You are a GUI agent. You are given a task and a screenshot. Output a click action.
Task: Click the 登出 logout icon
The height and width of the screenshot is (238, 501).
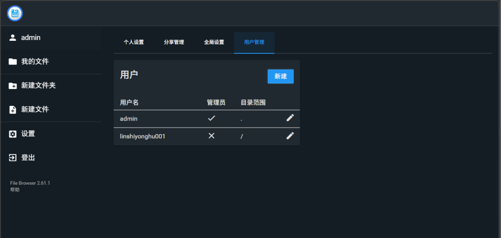[x=13, y=158]
